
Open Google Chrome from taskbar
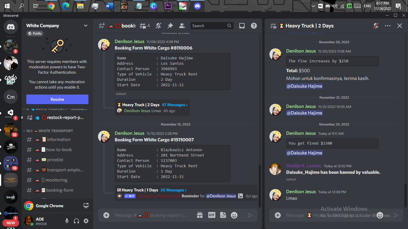point(51,6)
